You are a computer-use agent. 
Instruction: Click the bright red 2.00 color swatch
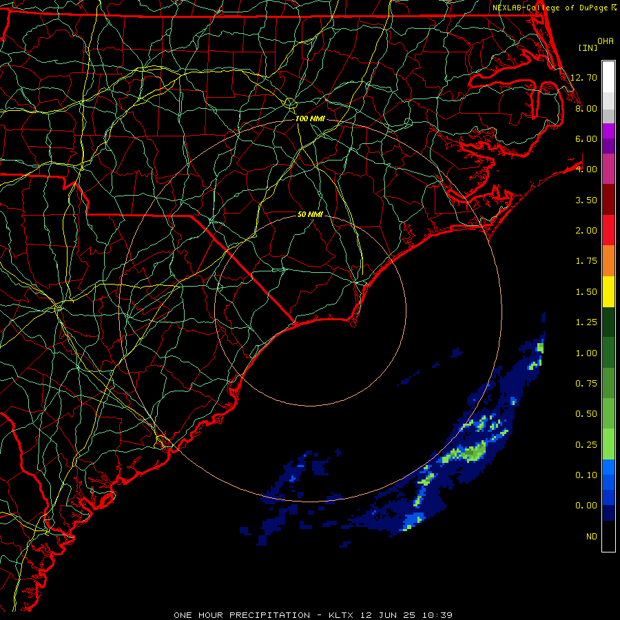click(608, 230)
